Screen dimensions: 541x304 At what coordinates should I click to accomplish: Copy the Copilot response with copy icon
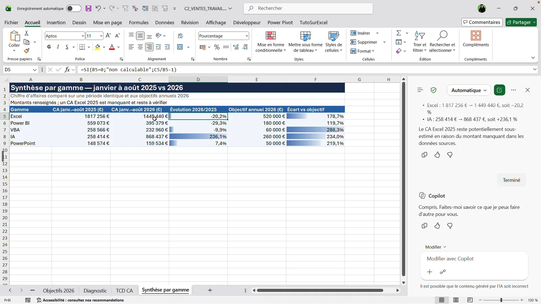pyautogui.click(x=424, y=226)
